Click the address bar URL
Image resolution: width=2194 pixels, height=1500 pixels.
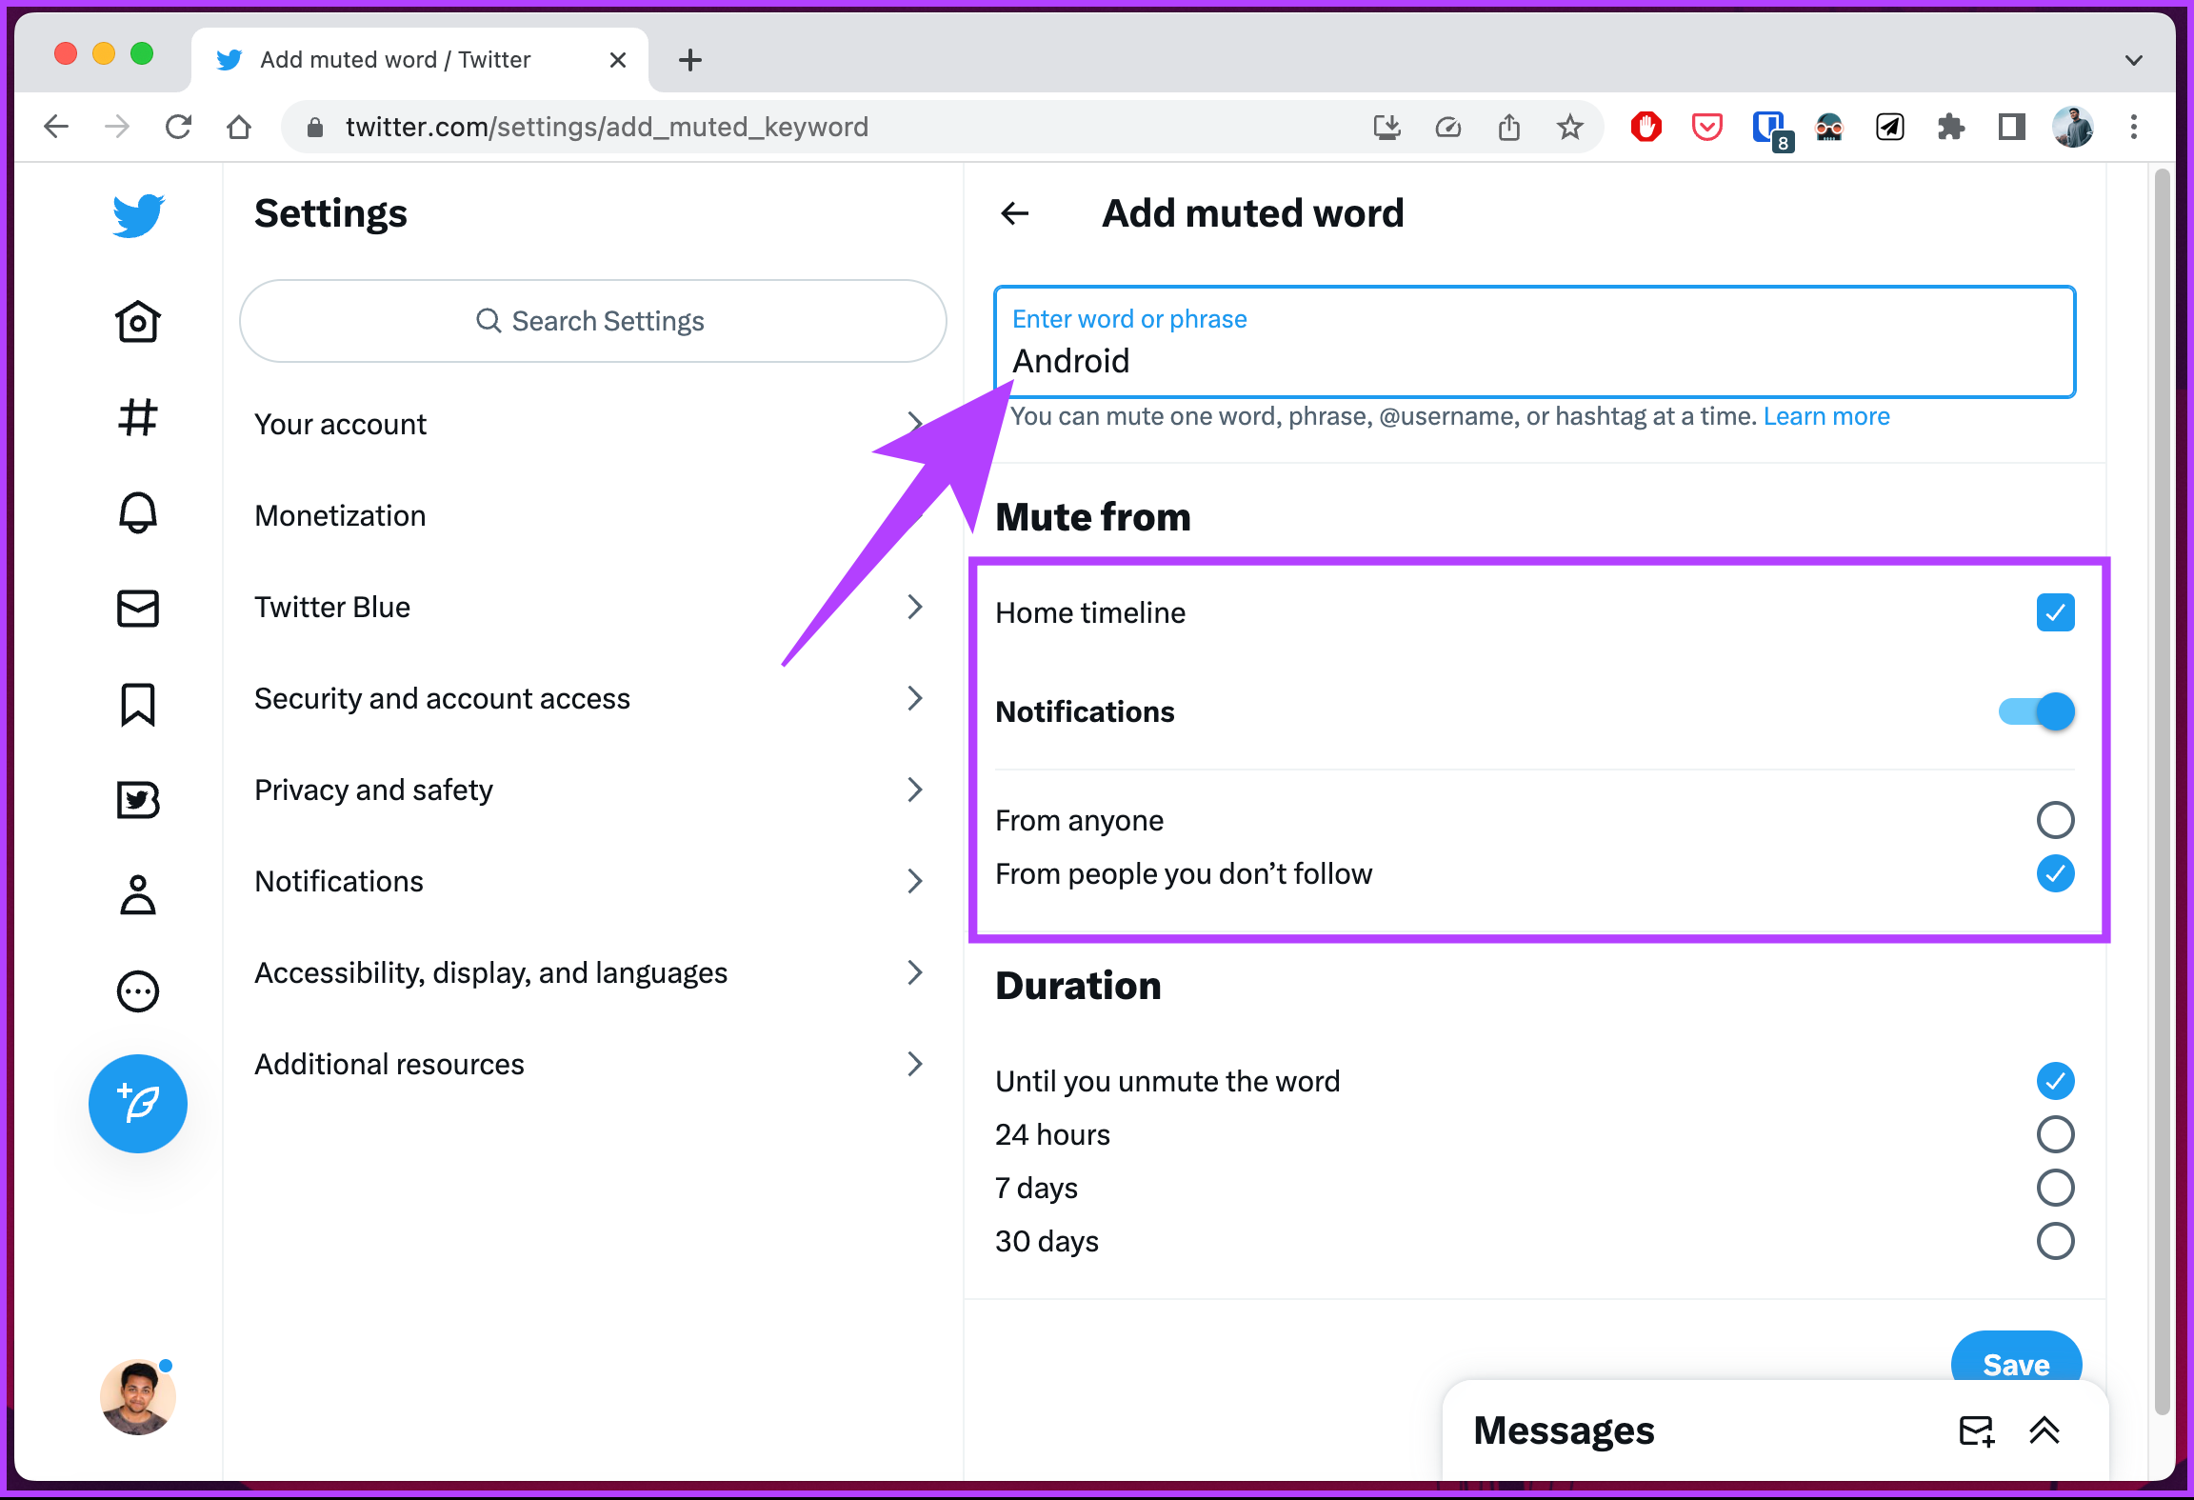coord(607,127)
